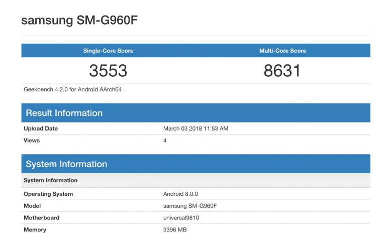
Task: Select the Model value 'samsung SM-G960F'
Action: click(190, 206)
